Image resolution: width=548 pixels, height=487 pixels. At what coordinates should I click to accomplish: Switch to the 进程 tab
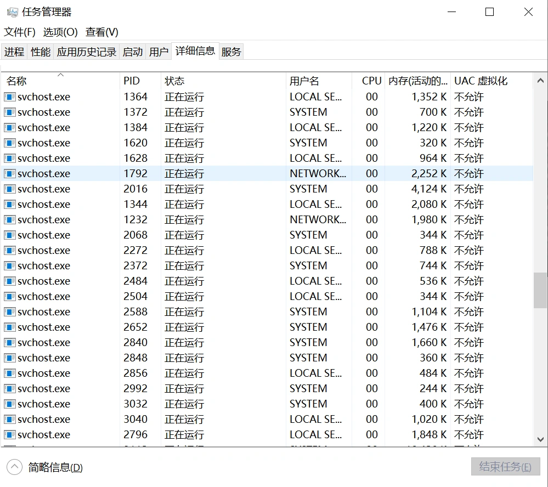click(x=14, y=52)
